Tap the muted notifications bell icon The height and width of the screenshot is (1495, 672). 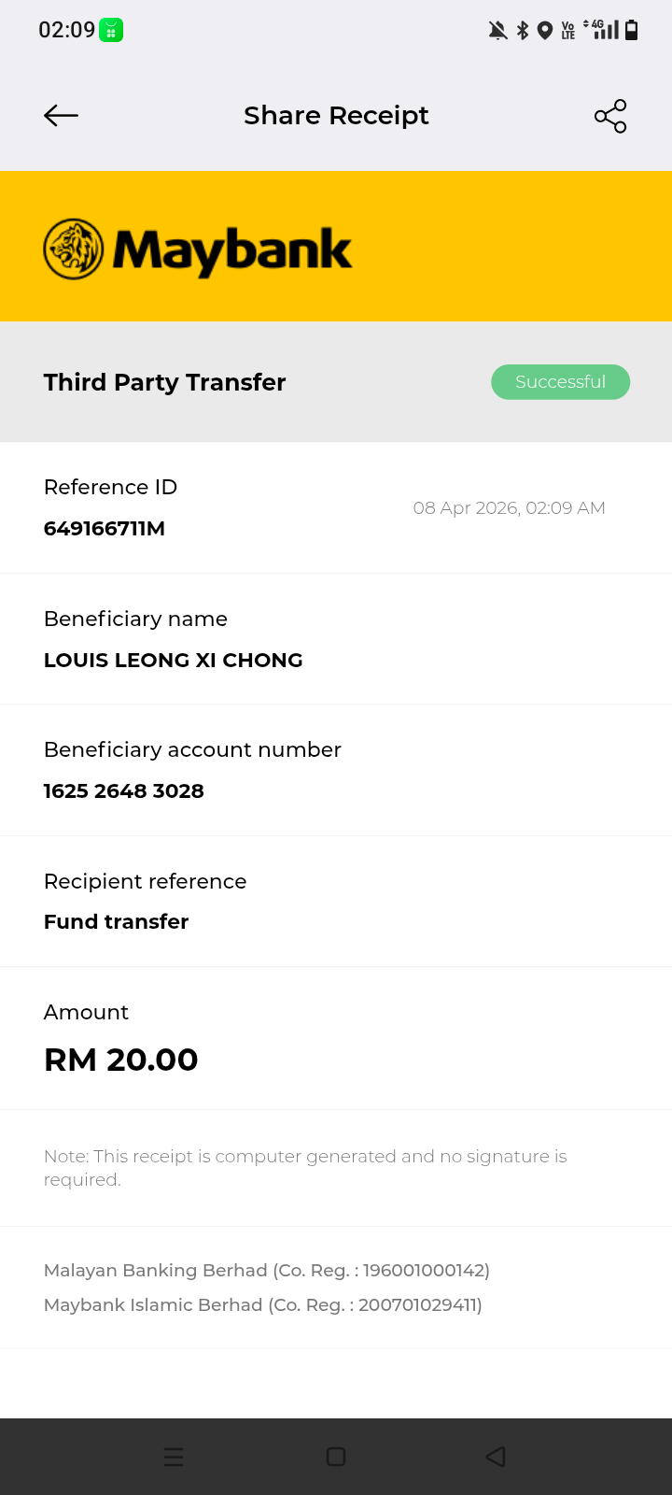click(498, 31)
